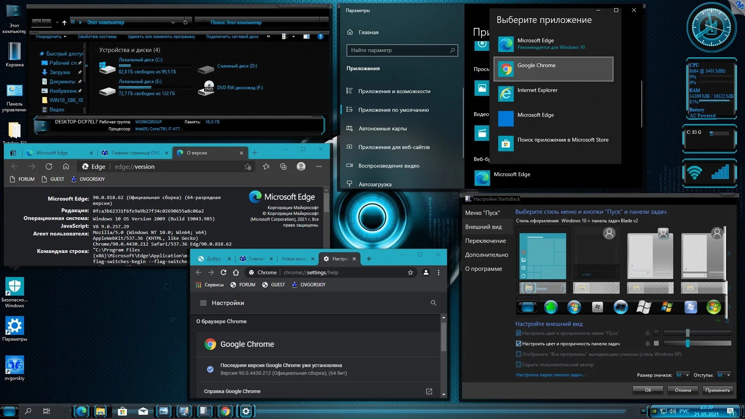The height and width of the screenshot is (419, 745).
Task: Open Chrome three-dot menu
Action: 438,272
